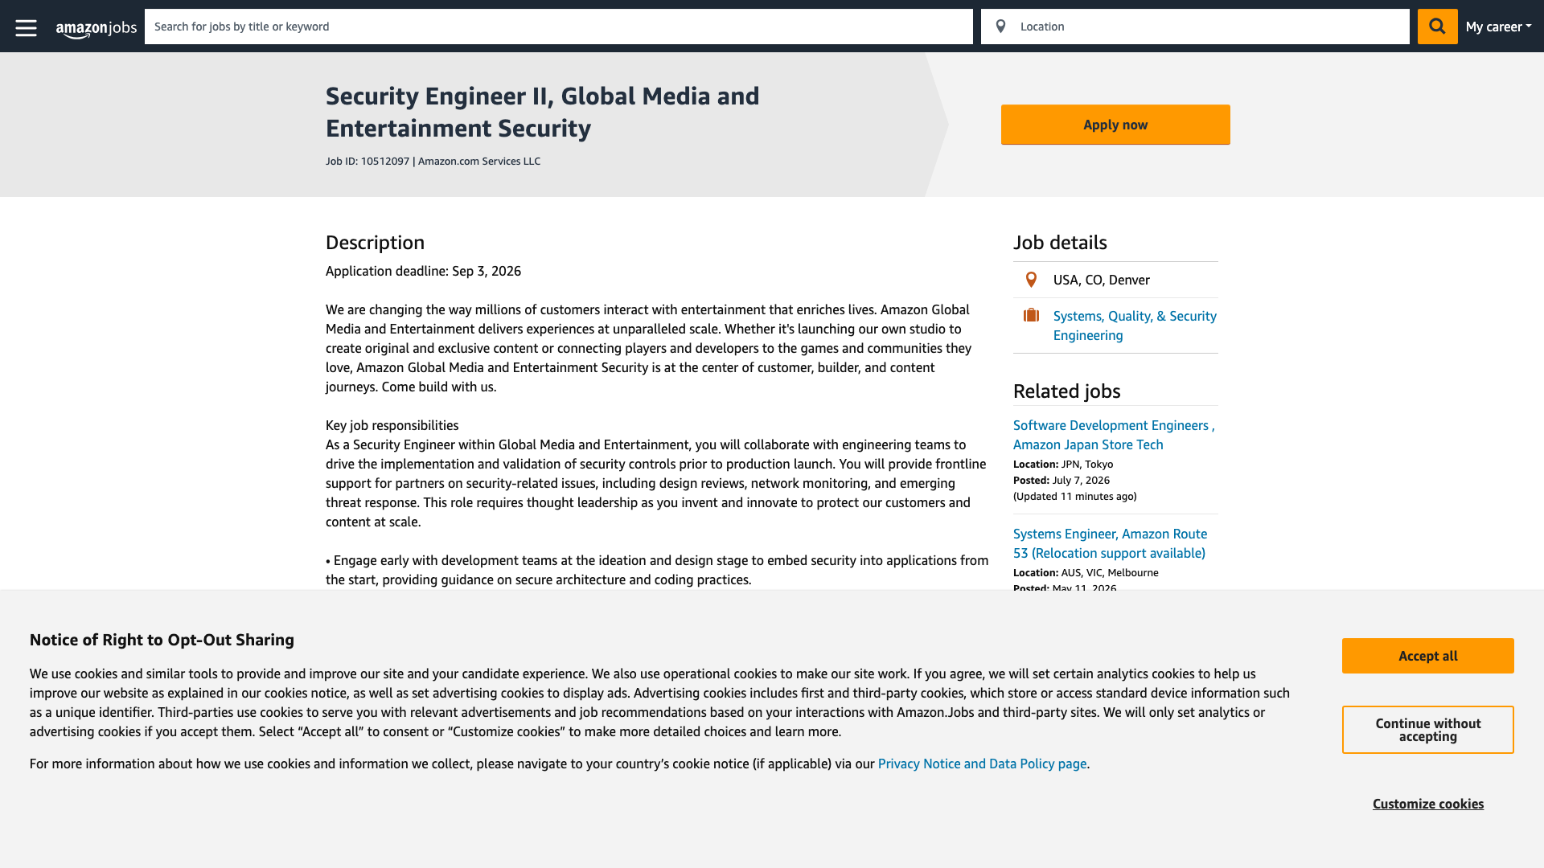Accept all cookies

click(1427, 656)
